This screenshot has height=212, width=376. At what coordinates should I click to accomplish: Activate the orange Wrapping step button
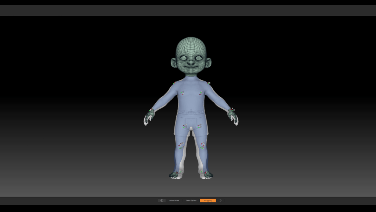(x=208, y=201)
